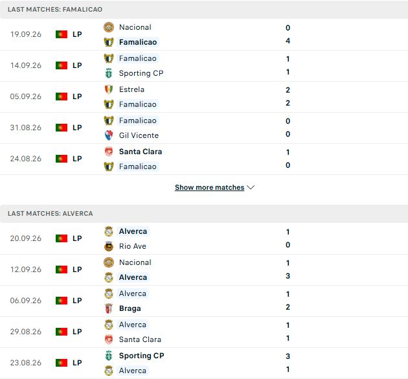The height and width of the screenshot is (379, 408).
Task: Open the Last Matches: Alverca header
Action: pyautogui.click(x=204, y=213)
